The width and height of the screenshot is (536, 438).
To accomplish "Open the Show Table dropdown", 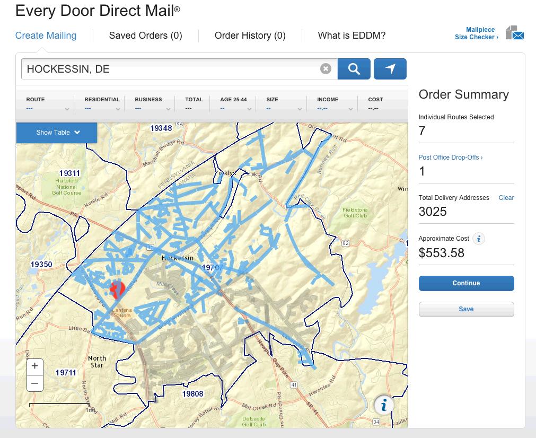I will pyautogui.click(x=57, y=133).
